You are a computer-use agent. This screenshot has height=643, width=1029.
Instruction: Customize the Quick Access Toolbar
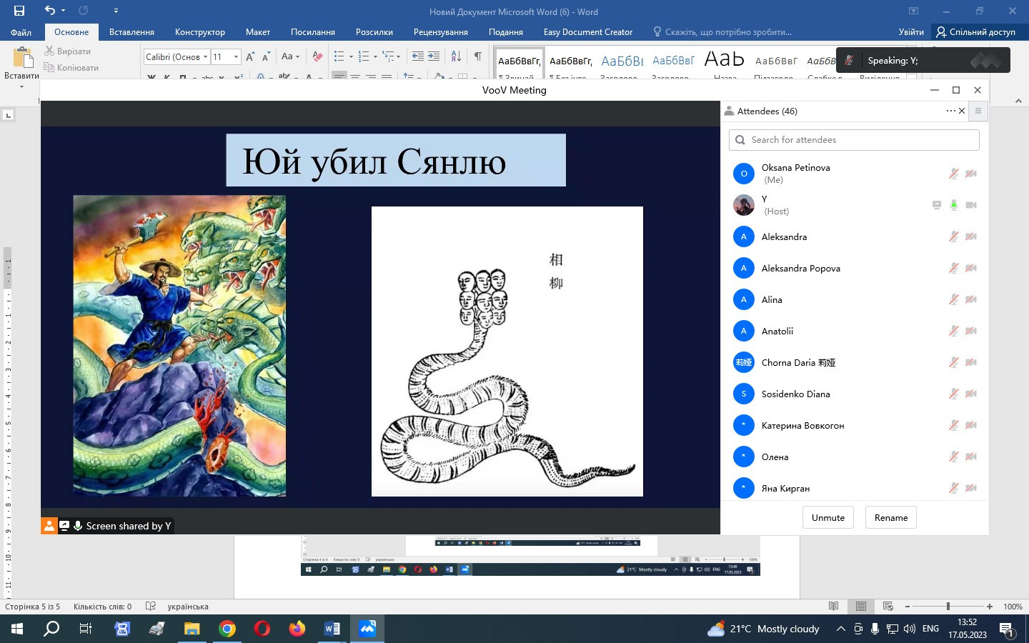tap(116, 11)
